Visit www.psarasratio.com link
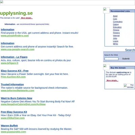The image size is (135, 135). pyautogui.click(x=13, y=132)
